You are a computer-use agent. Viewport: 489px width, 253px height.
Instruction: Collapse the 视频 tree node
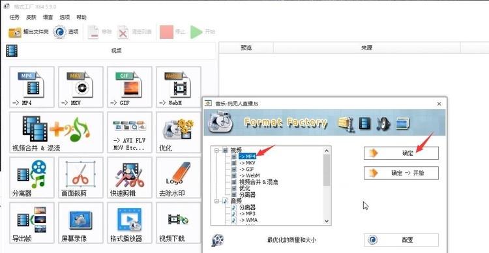[x=216, y=151]
